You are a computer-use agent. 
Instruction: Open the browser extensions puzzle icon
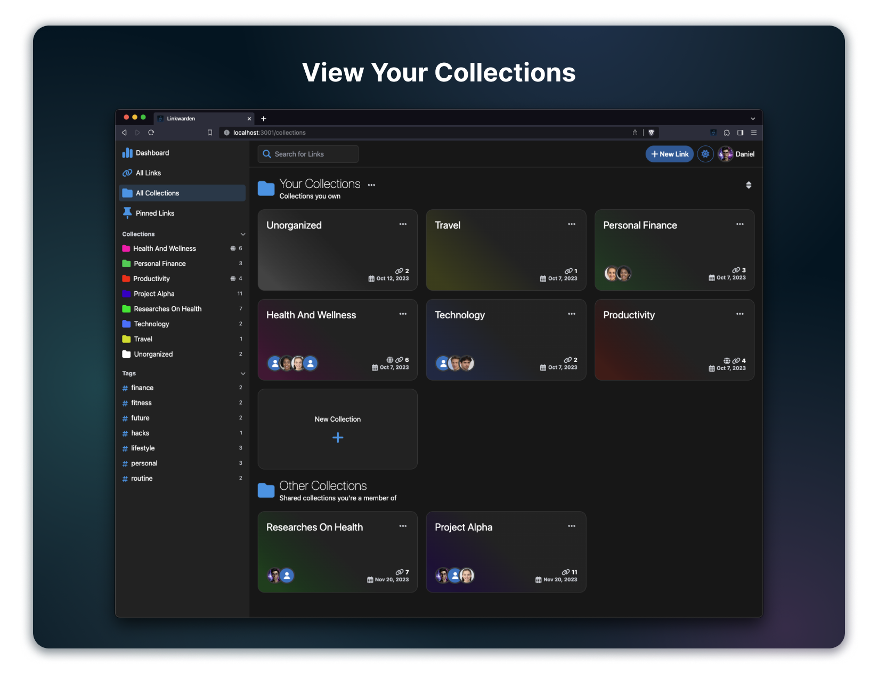coord(727,133)
